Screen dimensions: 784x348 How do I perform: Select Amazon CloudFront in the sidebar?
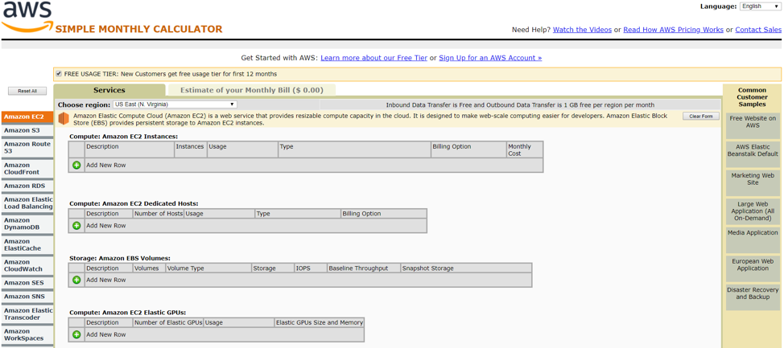[x=27, y=168]
